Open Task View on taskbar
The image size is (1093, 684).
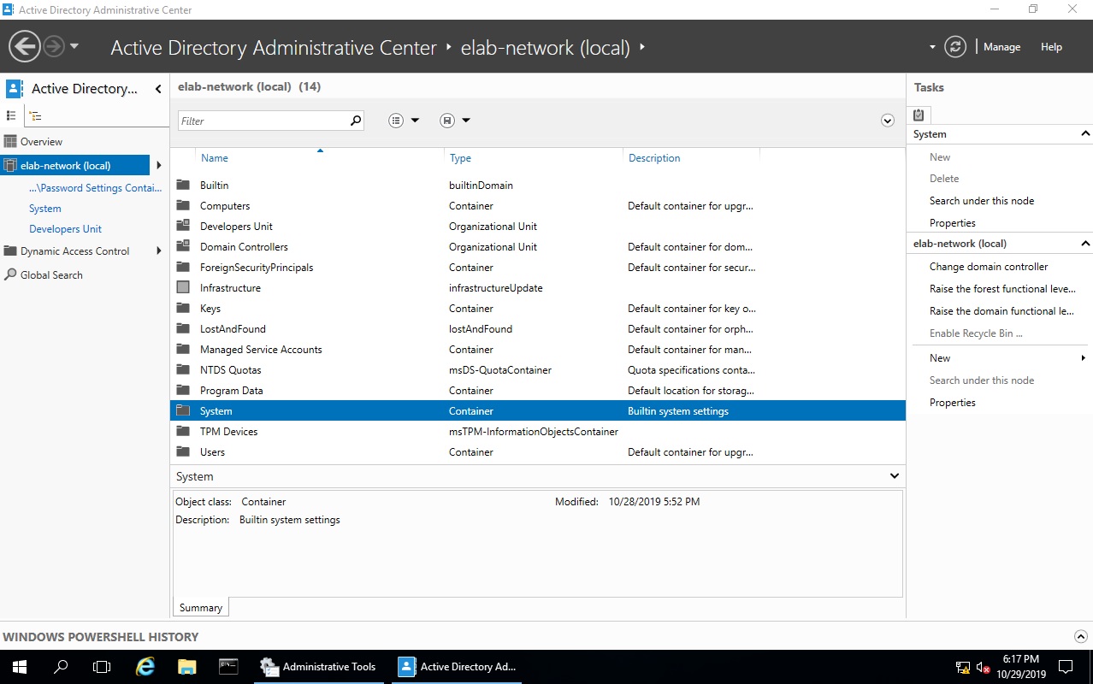102,667
